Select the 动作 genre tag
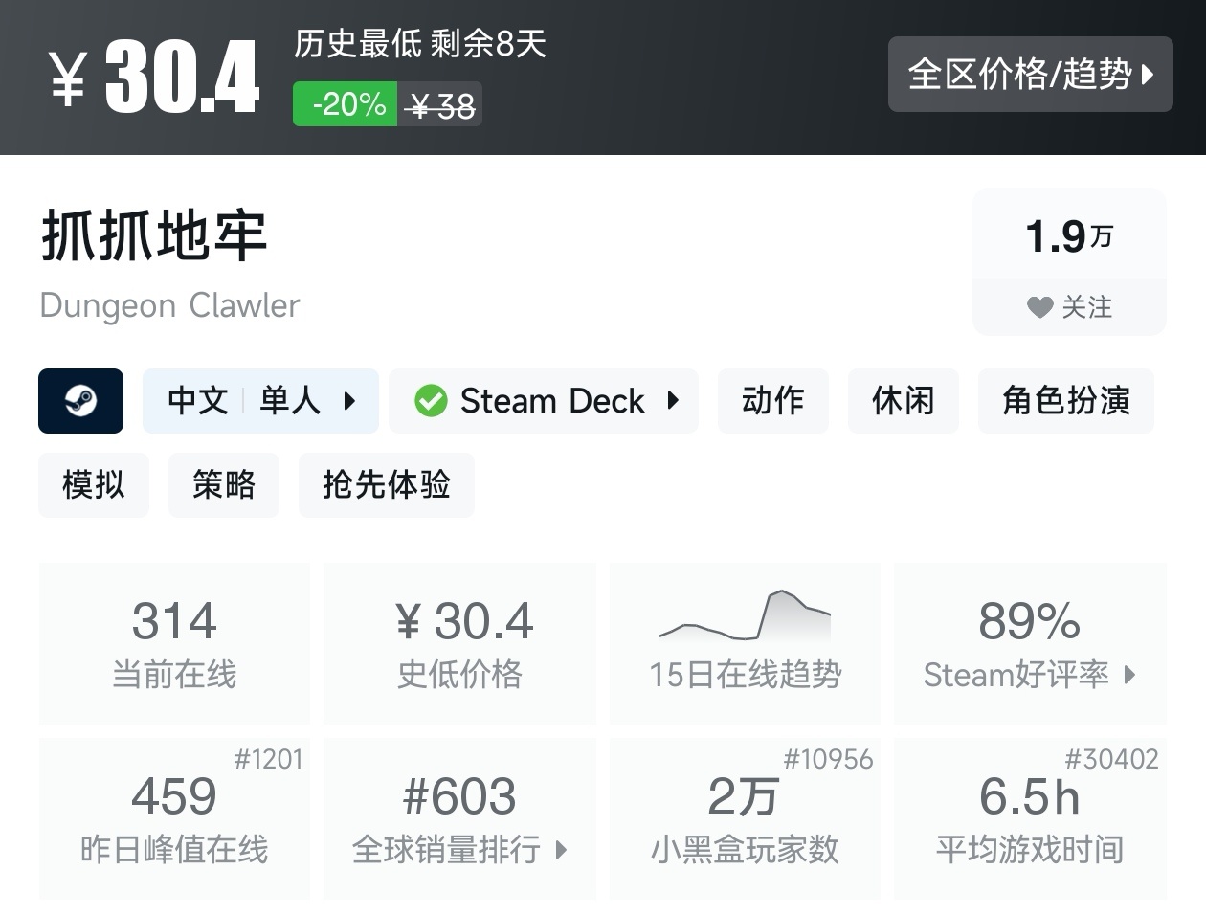Viewport: 1206px width, 915px height. [772, 401]
